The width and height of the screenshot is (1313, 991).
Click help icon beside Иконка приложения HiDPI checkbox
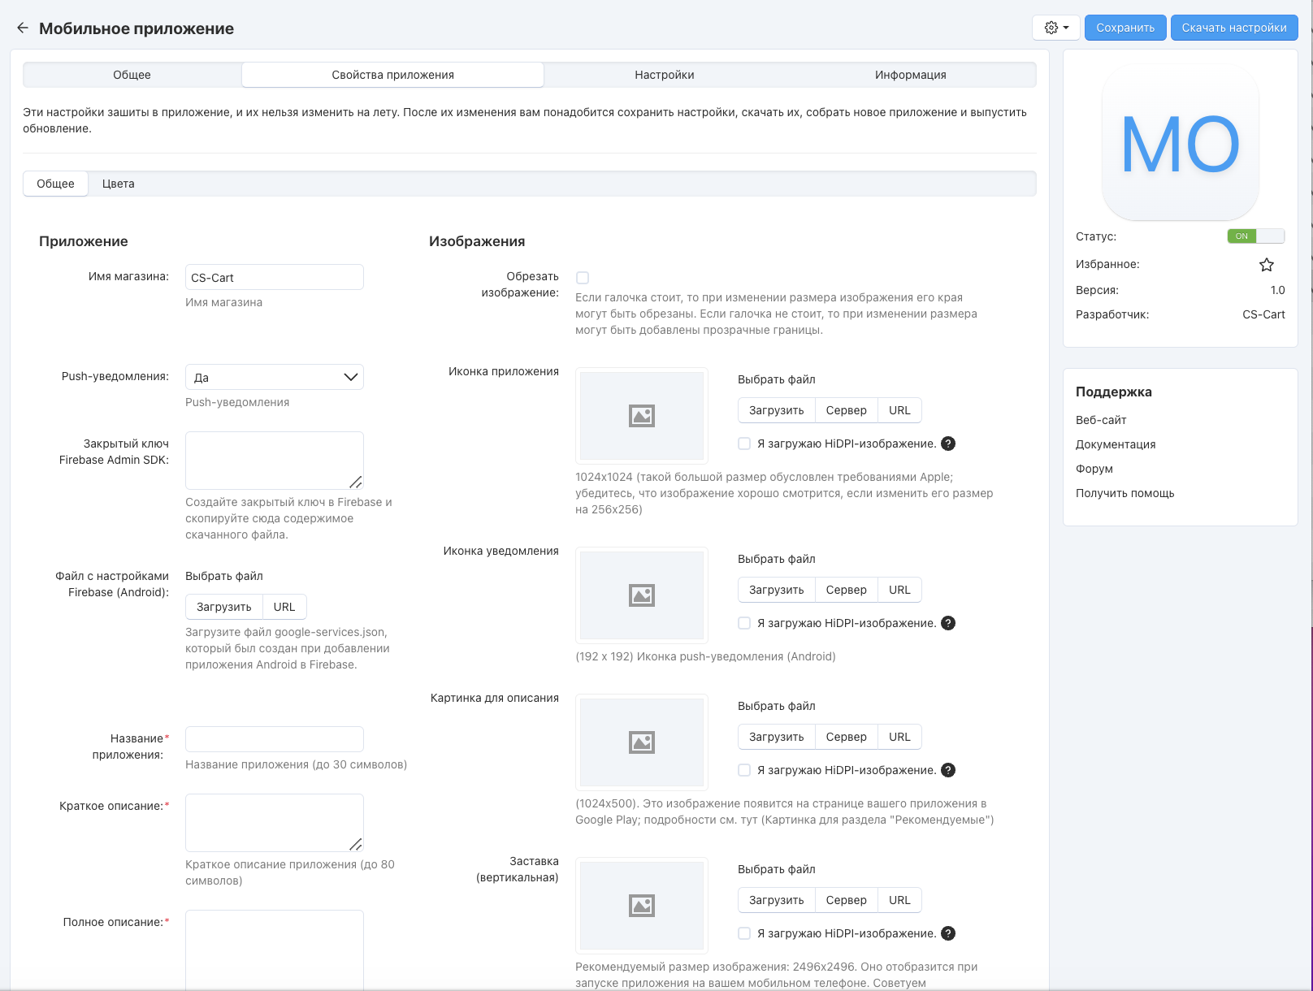pyautogui.click(x=947, y=444)
